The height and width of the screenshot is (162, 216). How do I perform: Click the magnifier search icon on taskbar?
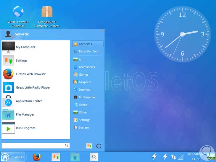(94, 157)
